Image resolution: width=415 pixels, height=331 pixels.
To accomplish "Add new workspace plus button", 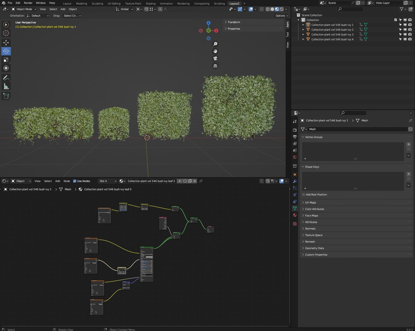I will coord(244,3).
